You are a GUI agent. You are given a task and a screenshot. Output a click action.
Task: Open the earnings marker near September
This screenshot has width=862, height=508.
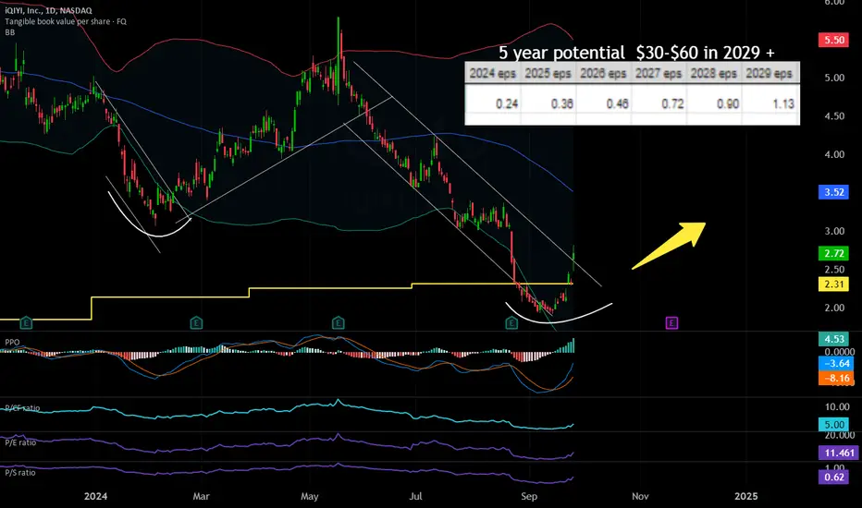point(511,323)
